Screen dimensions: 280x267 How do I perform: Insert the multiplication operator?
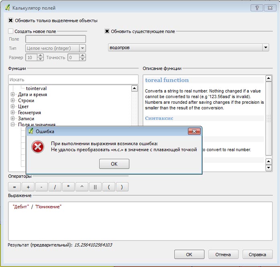click(68, 187)
